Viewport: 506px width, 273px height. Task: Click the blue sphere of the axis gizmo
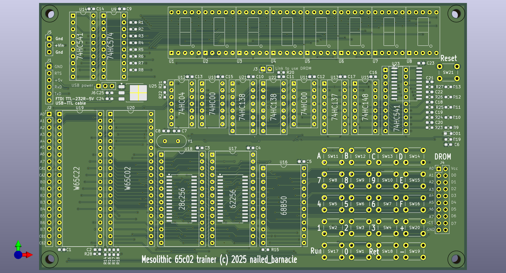coord(18,255)
